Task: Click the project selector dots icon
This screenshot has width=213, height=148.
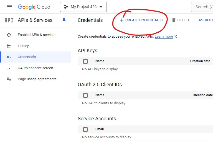Action: (66, 7)
